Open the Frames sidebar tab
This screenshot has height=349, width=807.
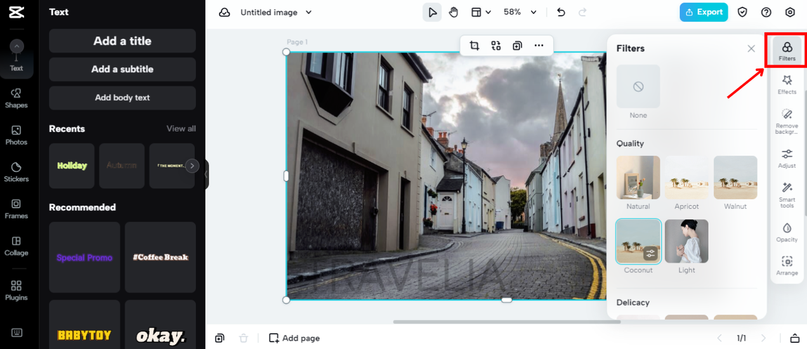[x=16, y=209]
